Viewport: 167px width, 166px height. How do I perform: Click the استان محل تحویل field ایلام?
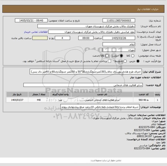(119, 44)
